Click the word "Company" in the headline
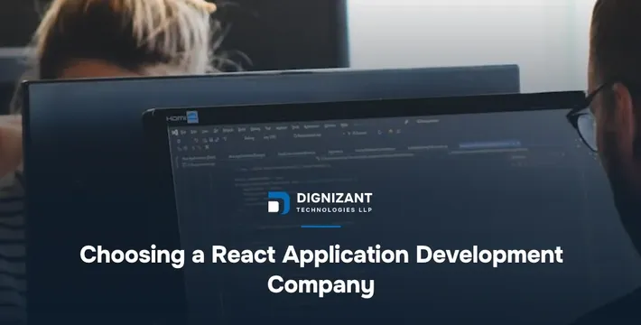Image resolution: width=641 pixels, height=325 pixels. pyautogui.click(x=320, y=285)
